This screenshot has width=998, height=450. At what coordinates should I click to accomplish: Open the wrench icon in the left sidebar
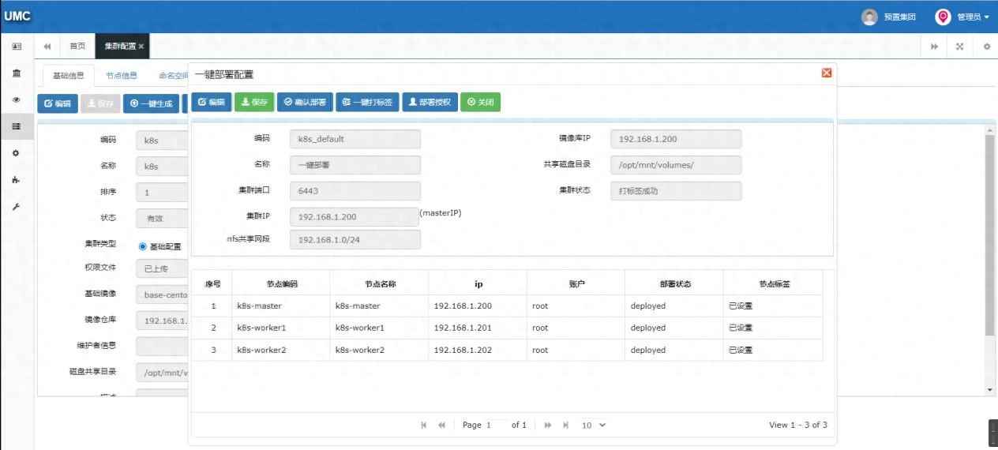click(17, 207)
